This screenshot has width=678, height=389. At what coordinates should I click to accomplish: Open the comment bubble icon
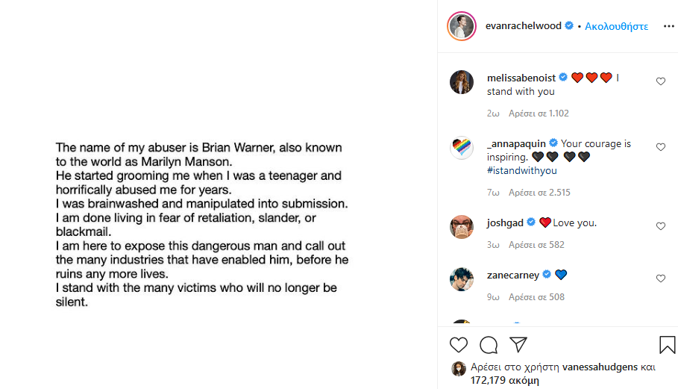pyautogui.click(x=489, y=345)
